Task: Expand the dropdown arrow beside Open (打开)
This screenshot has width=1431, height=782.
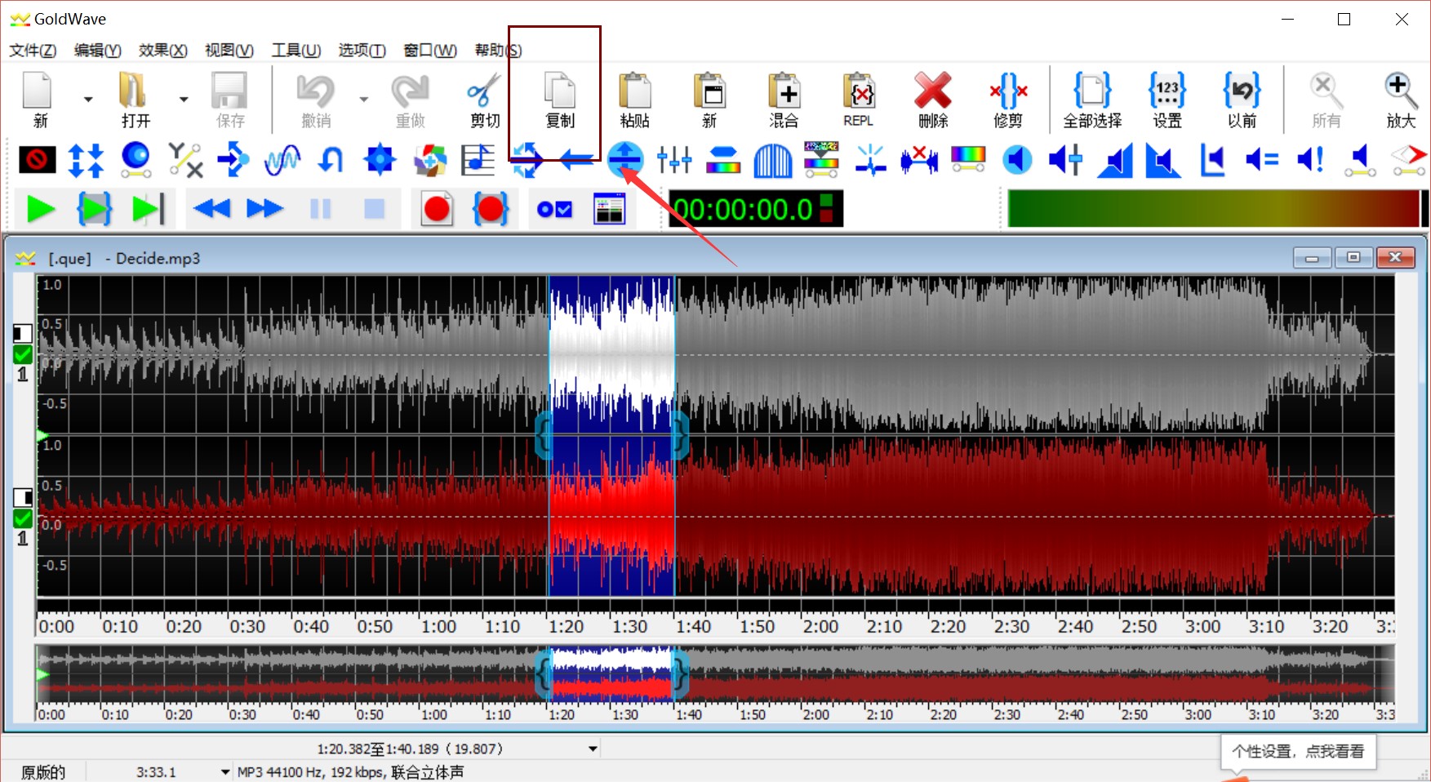Action: 184,100
